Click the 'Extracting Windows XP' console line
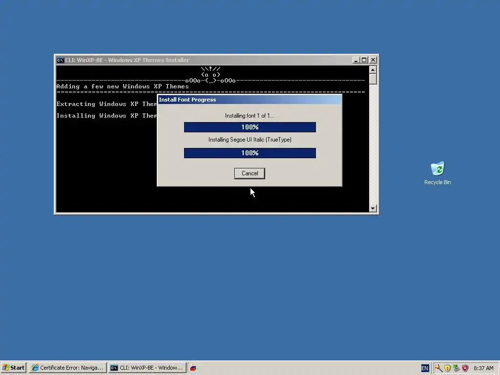This screenshot has width=500, height=375. [106, 104]
